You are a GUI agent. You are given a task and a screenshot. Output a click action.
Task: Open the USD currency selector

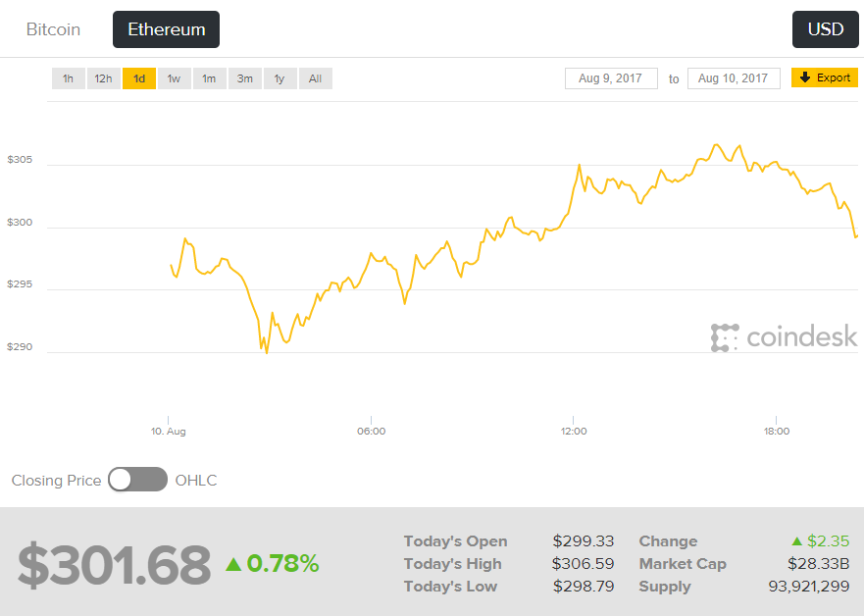pos(825,29)
